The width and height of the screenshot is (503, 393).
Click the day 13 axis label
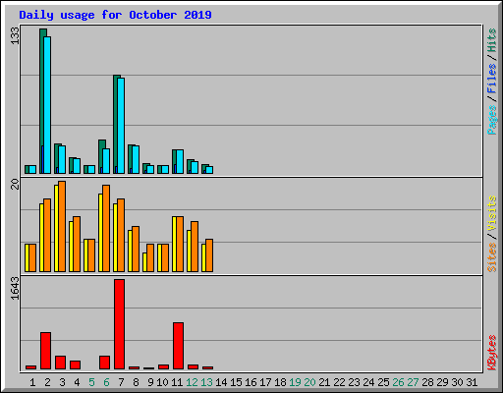click(206, 382)
